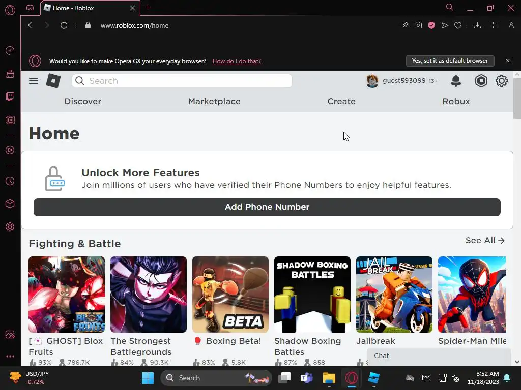Open sidebar three-dots more options
Screen dimensions: 521x390
point(10,356)
